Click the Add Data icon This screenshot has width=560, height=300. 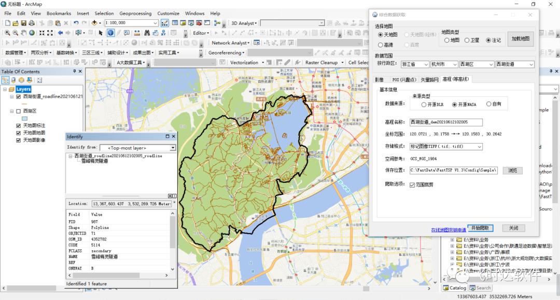click(x=96, y=23)
